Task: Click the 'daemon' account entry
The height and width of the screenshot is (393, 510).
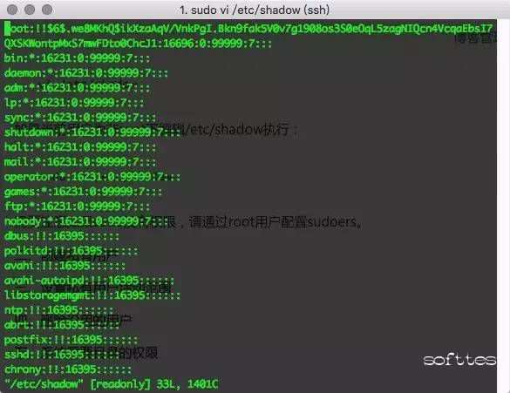Action: [86, 73]
